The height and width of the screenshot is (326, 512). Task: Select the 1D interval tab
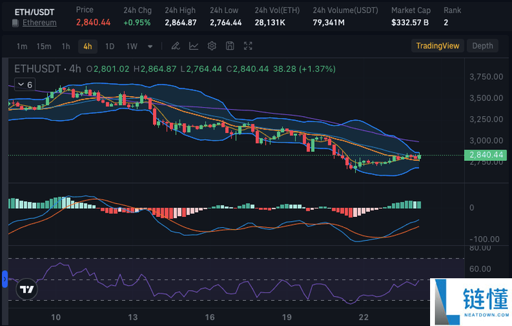click(109, 46)
